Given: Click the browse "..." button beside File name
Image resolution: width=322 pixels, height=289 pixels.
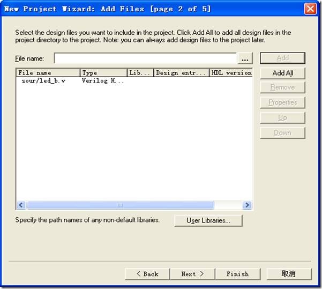Looking at the screenshot, I should pos(245,58).
